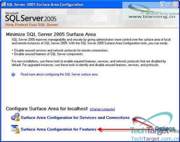
Task: Close the Surface Area Configuration window
Action: coord(176,5)
